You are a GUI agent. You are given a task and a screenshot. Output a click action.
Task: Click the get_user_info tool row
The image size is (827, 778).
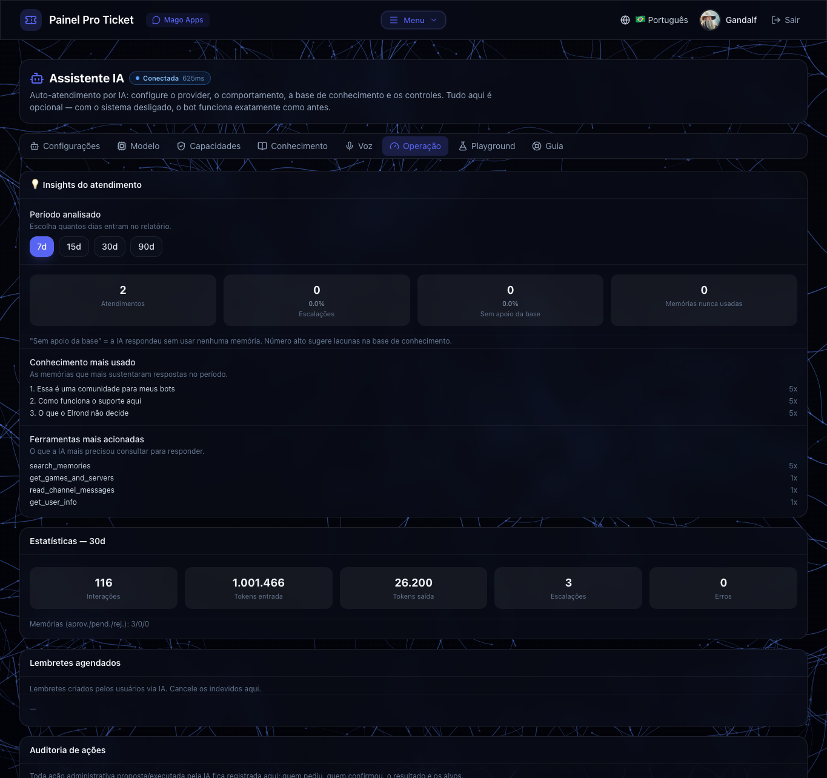point(413,502)
